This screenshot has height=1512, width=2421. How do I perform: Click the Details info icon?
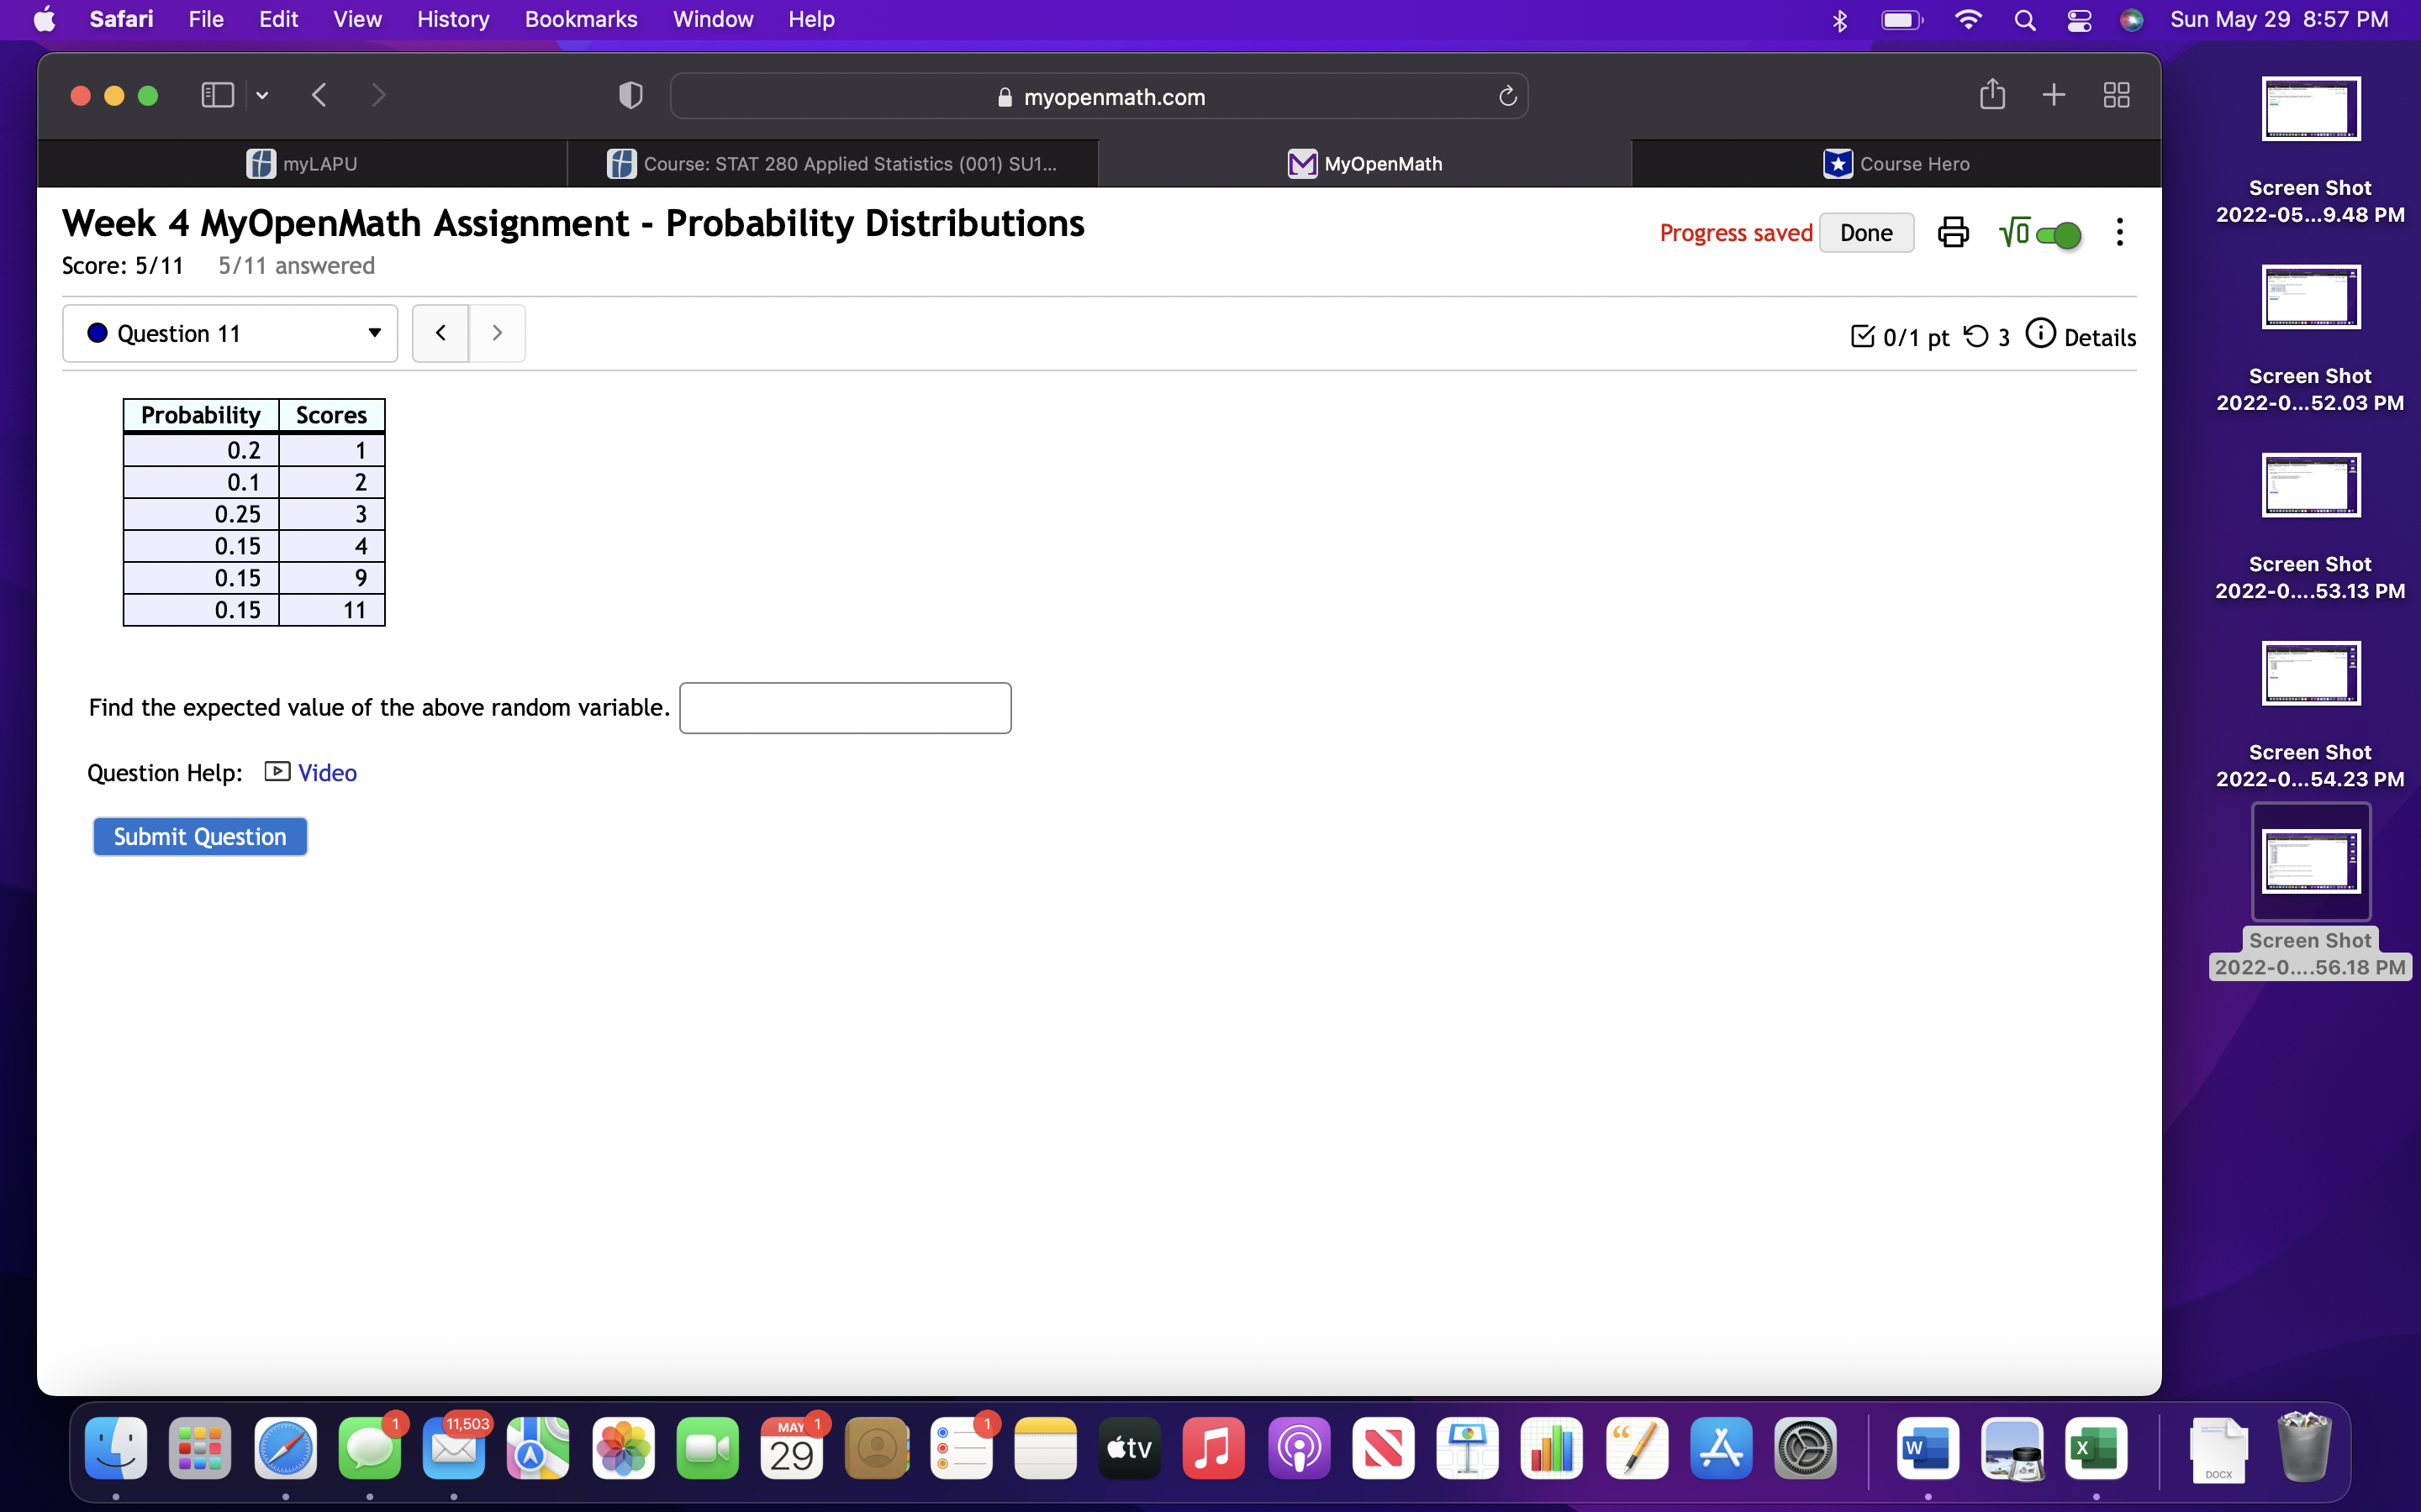click(x=2040, y=334)
